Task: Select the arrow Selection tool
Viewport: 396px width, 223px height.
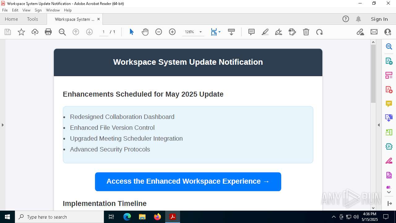Action: pos(131,32)
